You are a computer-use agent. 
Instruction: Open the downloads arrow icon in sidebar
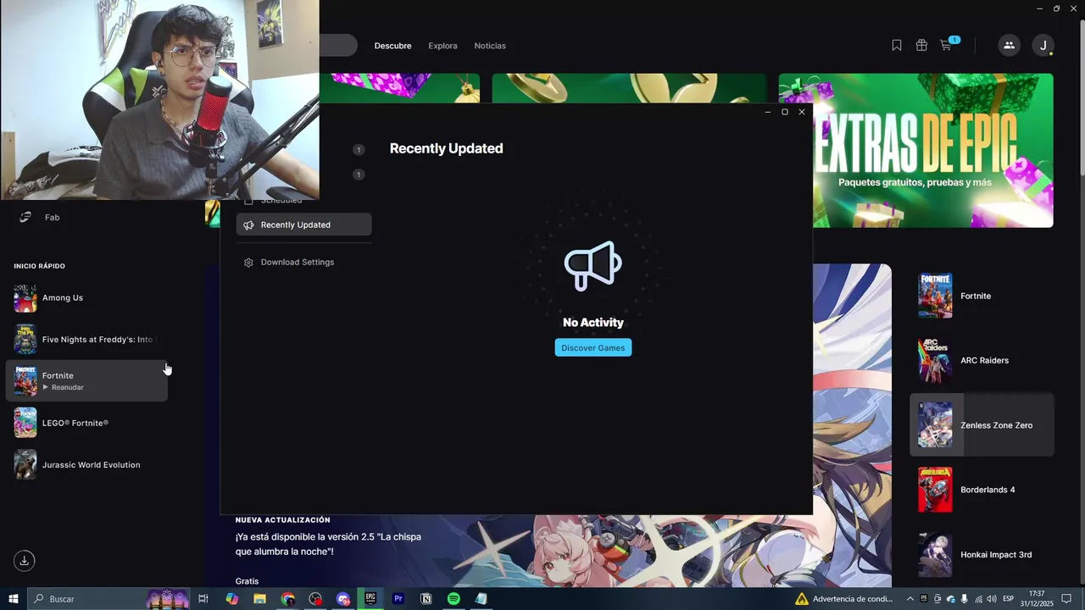pyautogui.click(x=25, y=560)
